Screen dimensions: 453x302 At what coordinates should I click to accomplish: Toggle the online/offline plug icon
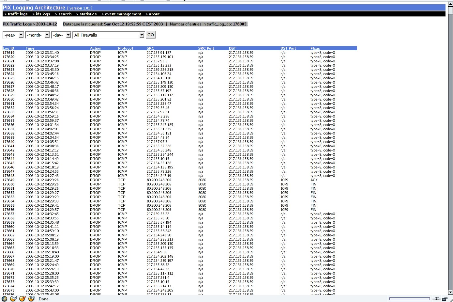[436, 299]
